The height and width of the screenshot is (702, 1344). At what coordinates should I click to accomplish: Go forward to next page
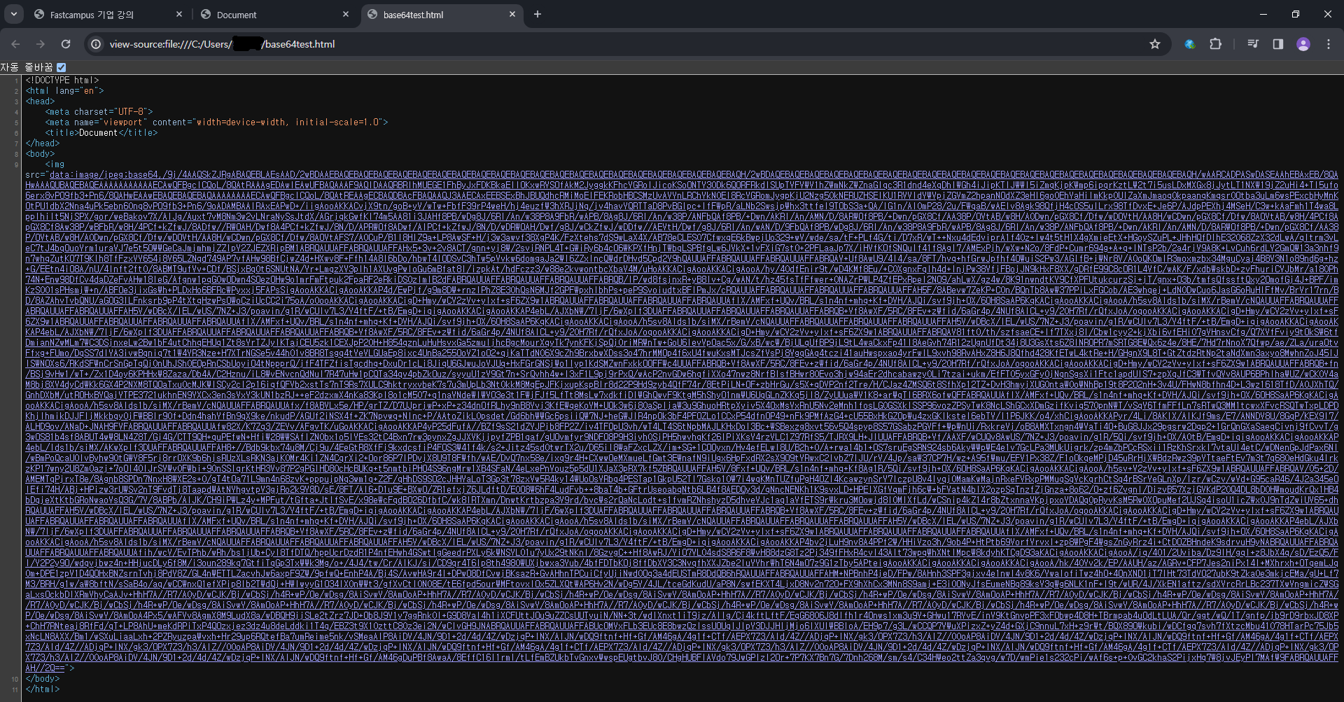tap(41, 44)
